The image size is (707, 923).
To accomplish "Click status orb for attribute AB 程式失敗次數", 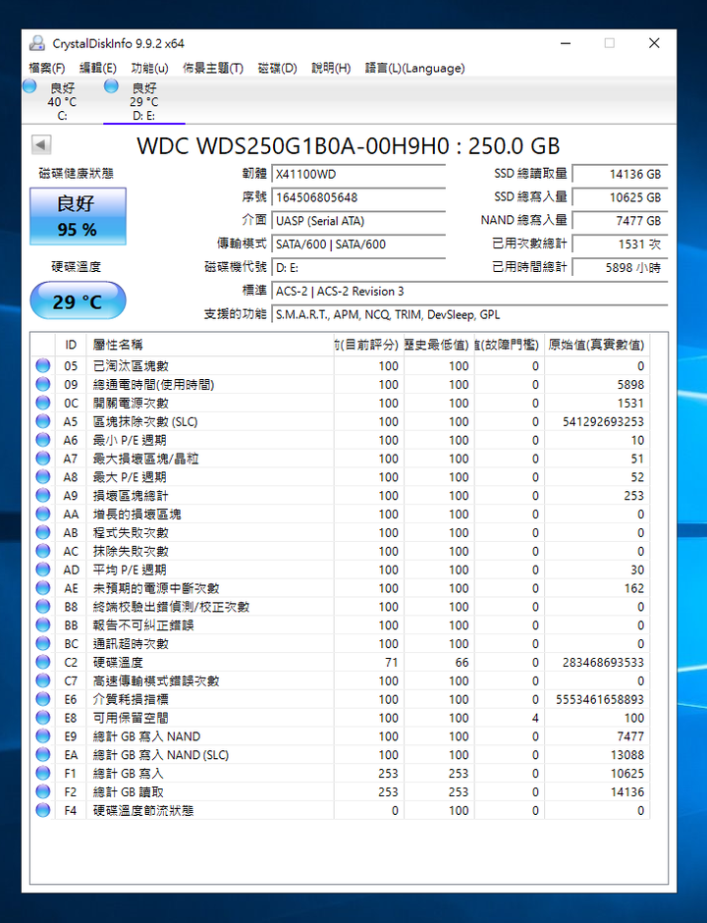I will point(43,533).
